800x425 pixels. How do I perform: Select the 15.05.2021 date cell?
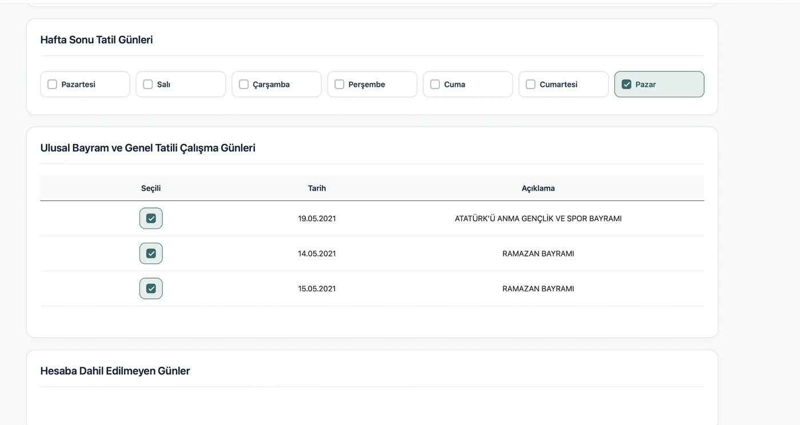[x=317, y=288]
